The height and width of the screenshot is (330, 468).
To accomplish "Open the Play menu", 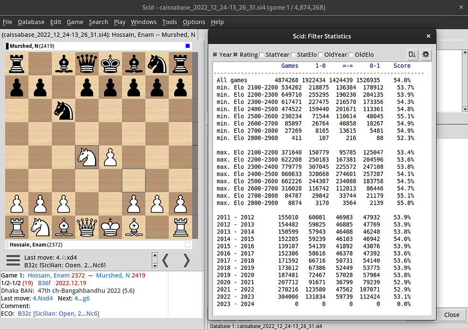I will [119, 22].
